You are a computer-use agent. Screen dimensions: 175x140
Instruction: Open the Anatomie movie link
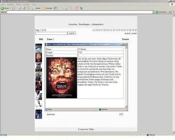pos(51,114)
